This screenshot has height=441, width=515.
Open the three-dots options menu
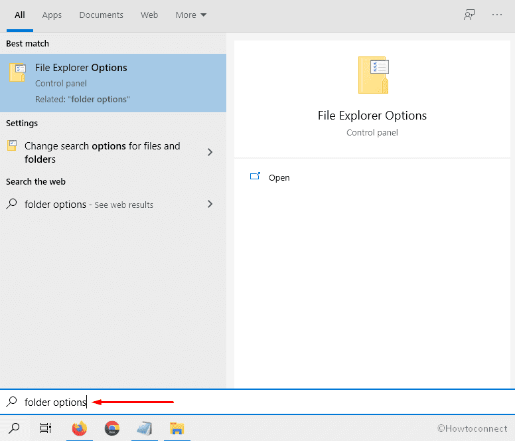[497, 15]
